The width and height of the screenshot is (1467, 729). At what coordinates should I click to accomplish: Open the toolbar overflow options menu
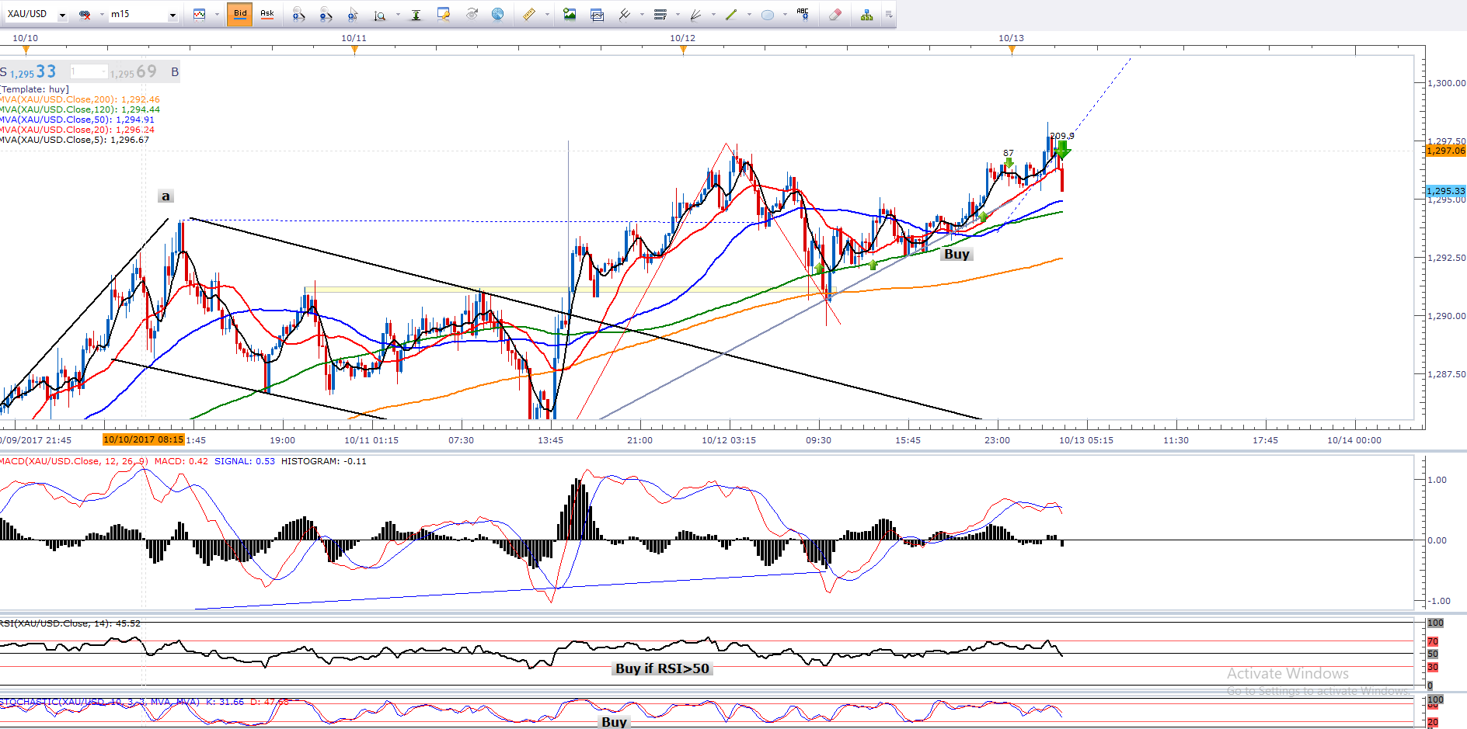(889, 15)
